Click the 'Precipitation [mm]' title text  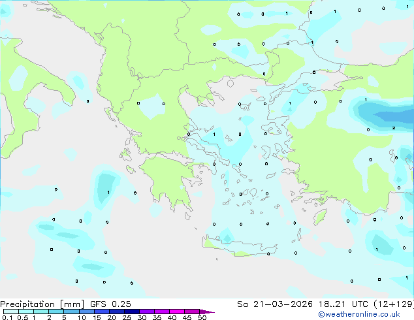(42, 304)
